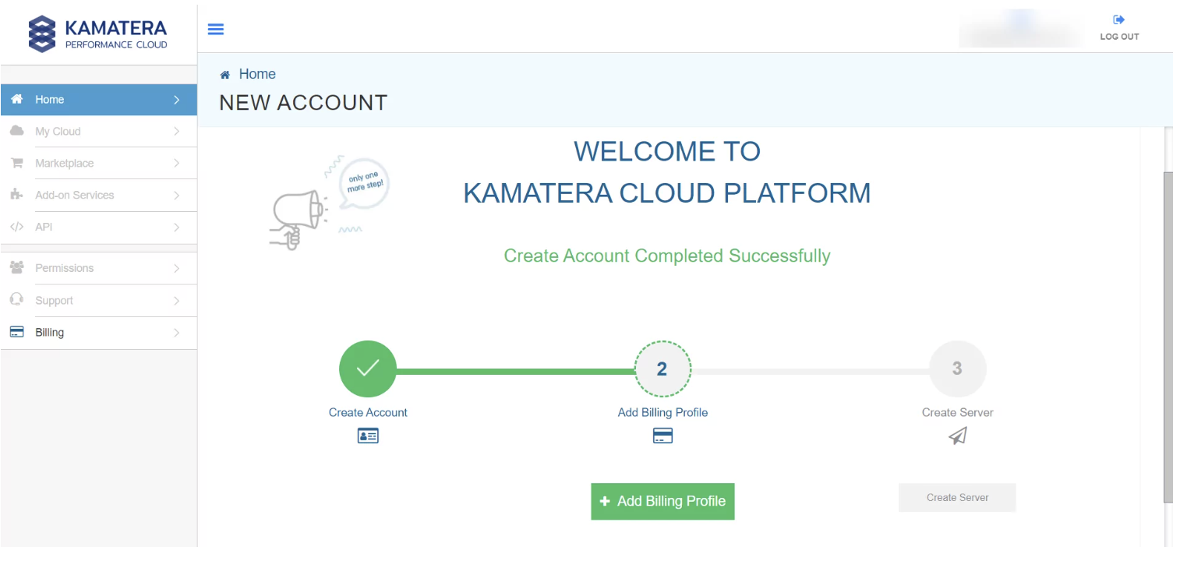Click the Add-on Services puzzle icon
This screenshot has width=1180, height=561.
point(16,196)
